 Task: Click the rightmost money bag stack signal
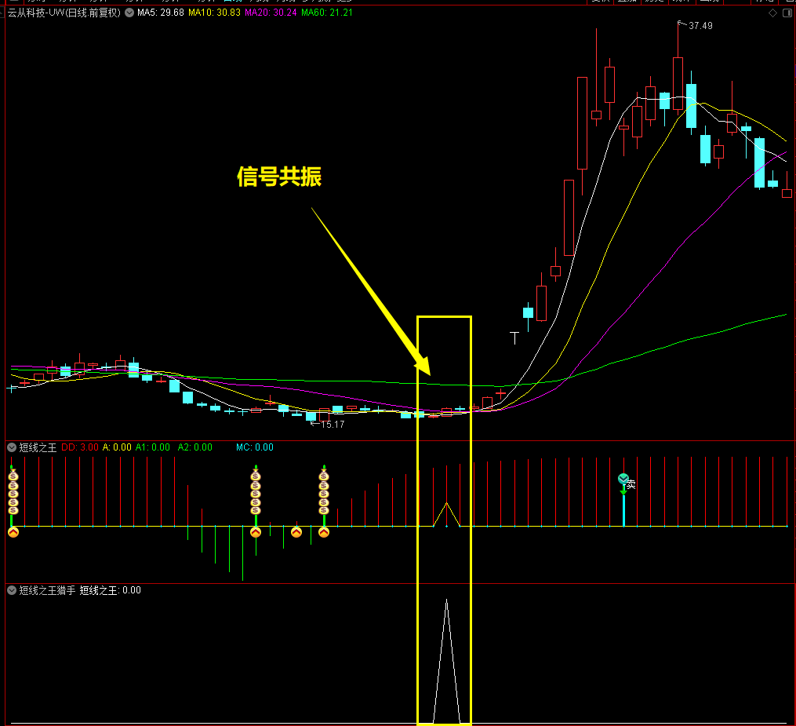pos(324,492)
